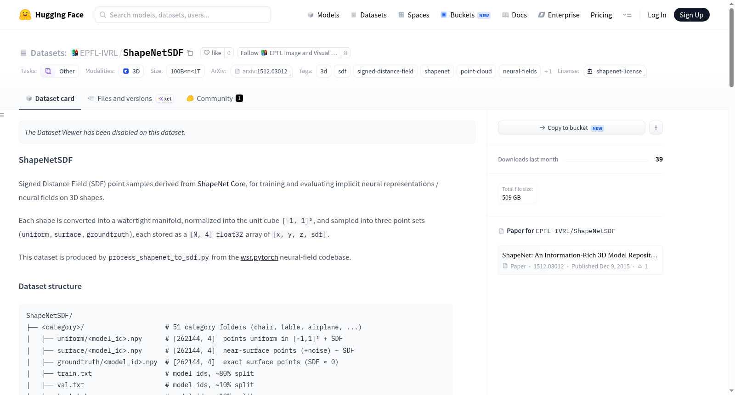Copy dataset name with the copy icon
Image resolution: width=735 pixels, height=395 pixels.
point(190,53)
